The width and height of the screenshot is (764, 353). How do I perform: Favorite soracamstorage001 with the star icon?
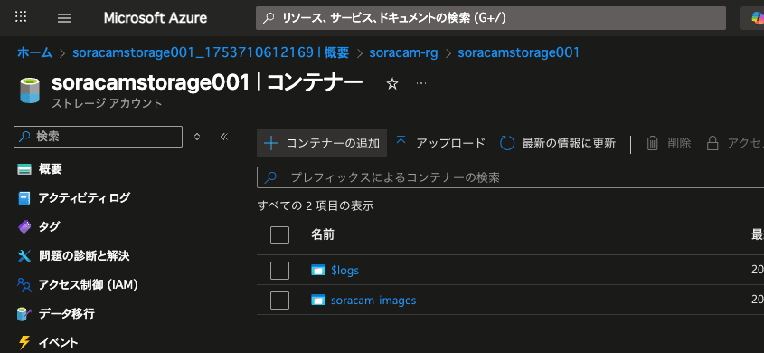391,84
